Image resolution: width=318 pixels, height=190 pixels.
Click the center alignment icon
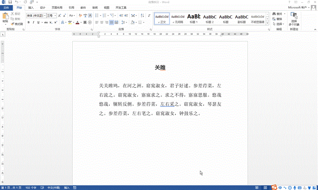click(102, 23)
